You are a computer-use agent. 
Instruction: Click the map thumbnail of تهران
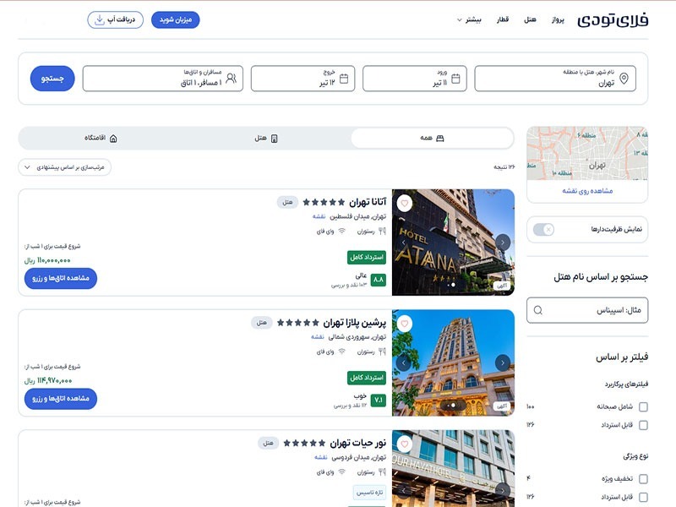click(x=587, y=153)
